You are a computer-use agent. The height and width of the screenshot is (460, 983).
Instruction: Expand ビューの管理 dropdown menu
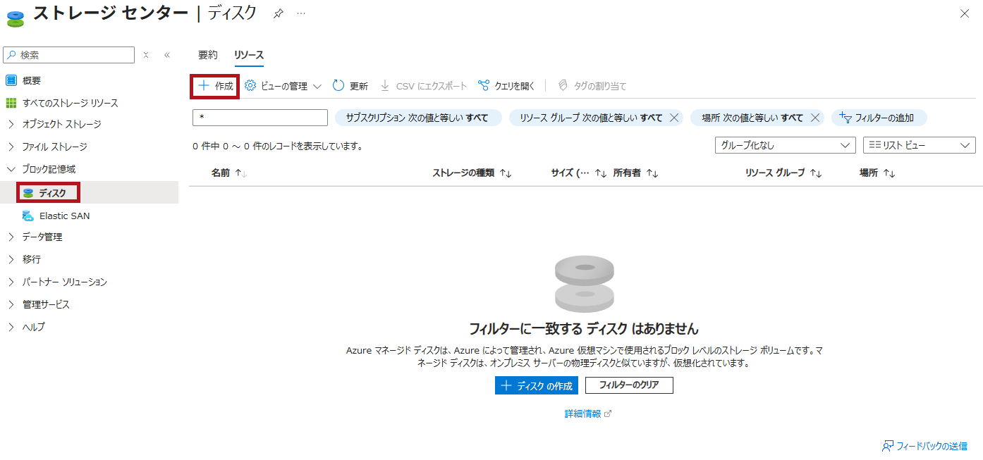[283, 86]
